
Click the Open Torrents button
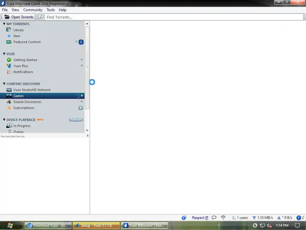19,17
